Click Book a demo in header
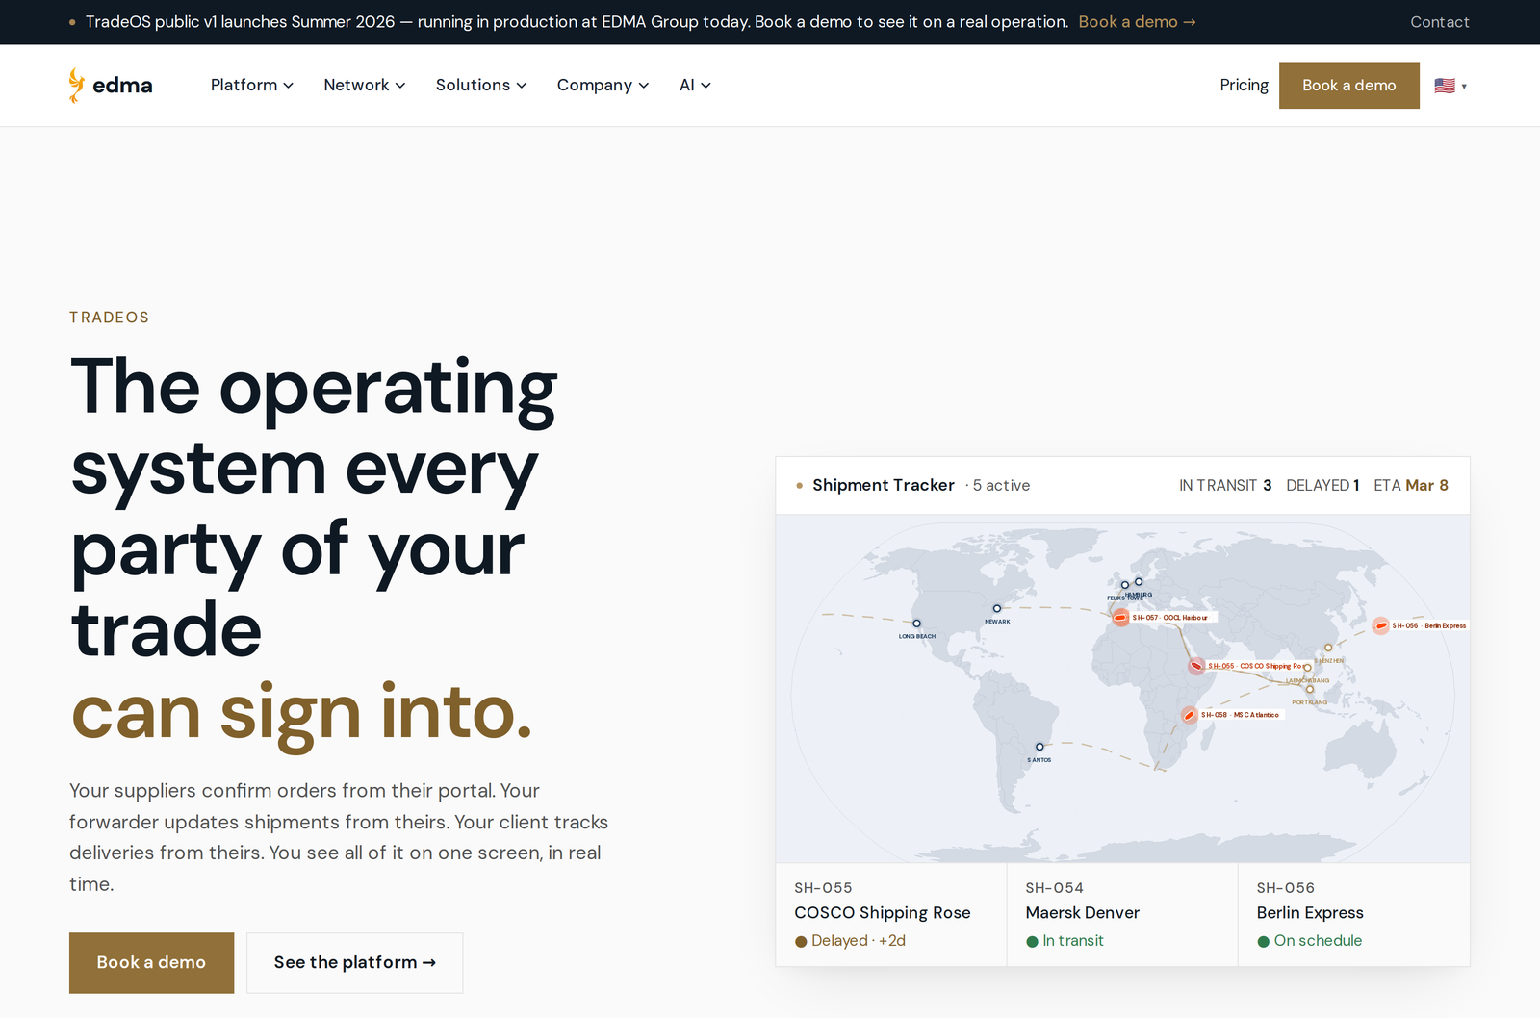The width and height of the screenshot is (1540, 1018). point(1348,86)
